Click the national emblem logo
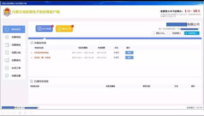 pyautogui.click(x=7, y=12)
